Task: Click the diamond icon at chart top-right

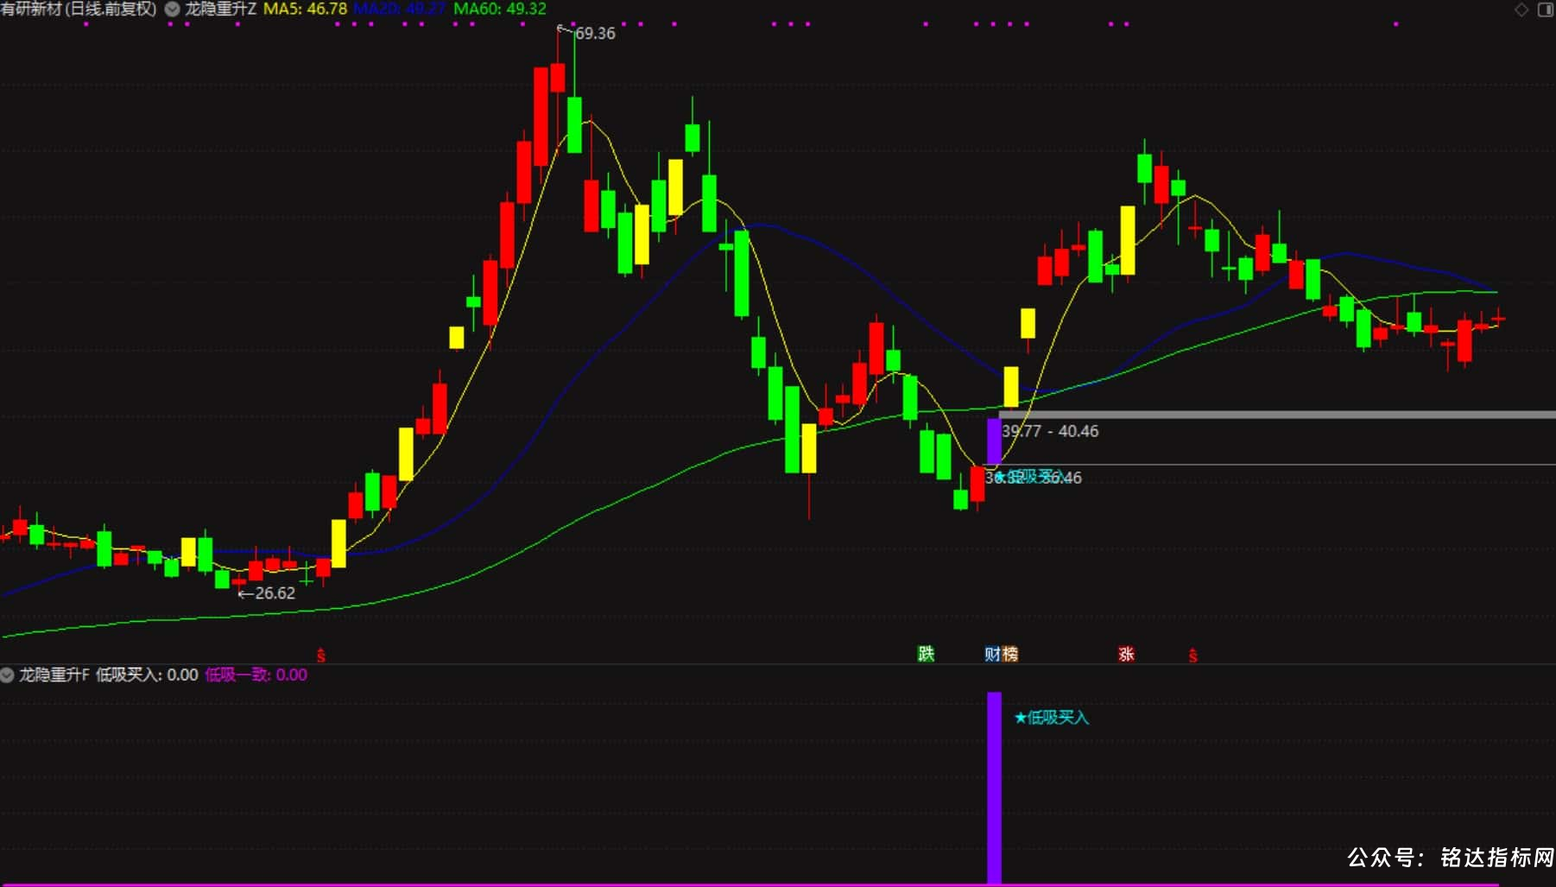Action: [x=1521, y=10]
